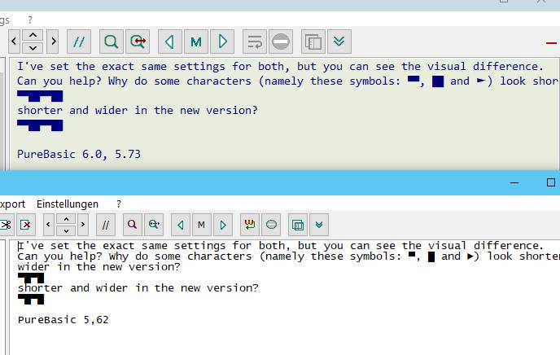Open the partially visible Export menu in bottom window

pyautogui.click(x=12, y=204)
